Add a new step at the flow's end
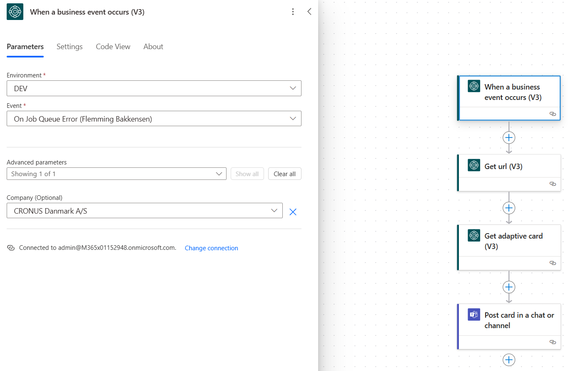 point(509,360)
